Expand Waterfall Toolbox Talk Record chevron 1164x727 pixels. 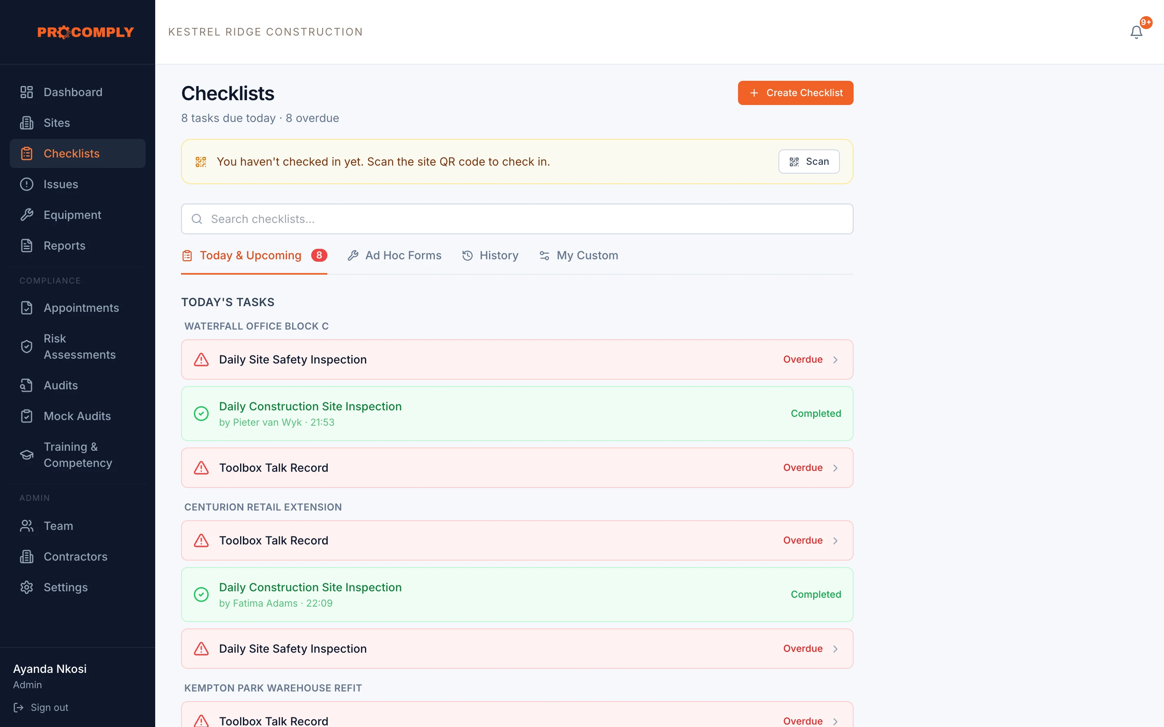[835, 468]
